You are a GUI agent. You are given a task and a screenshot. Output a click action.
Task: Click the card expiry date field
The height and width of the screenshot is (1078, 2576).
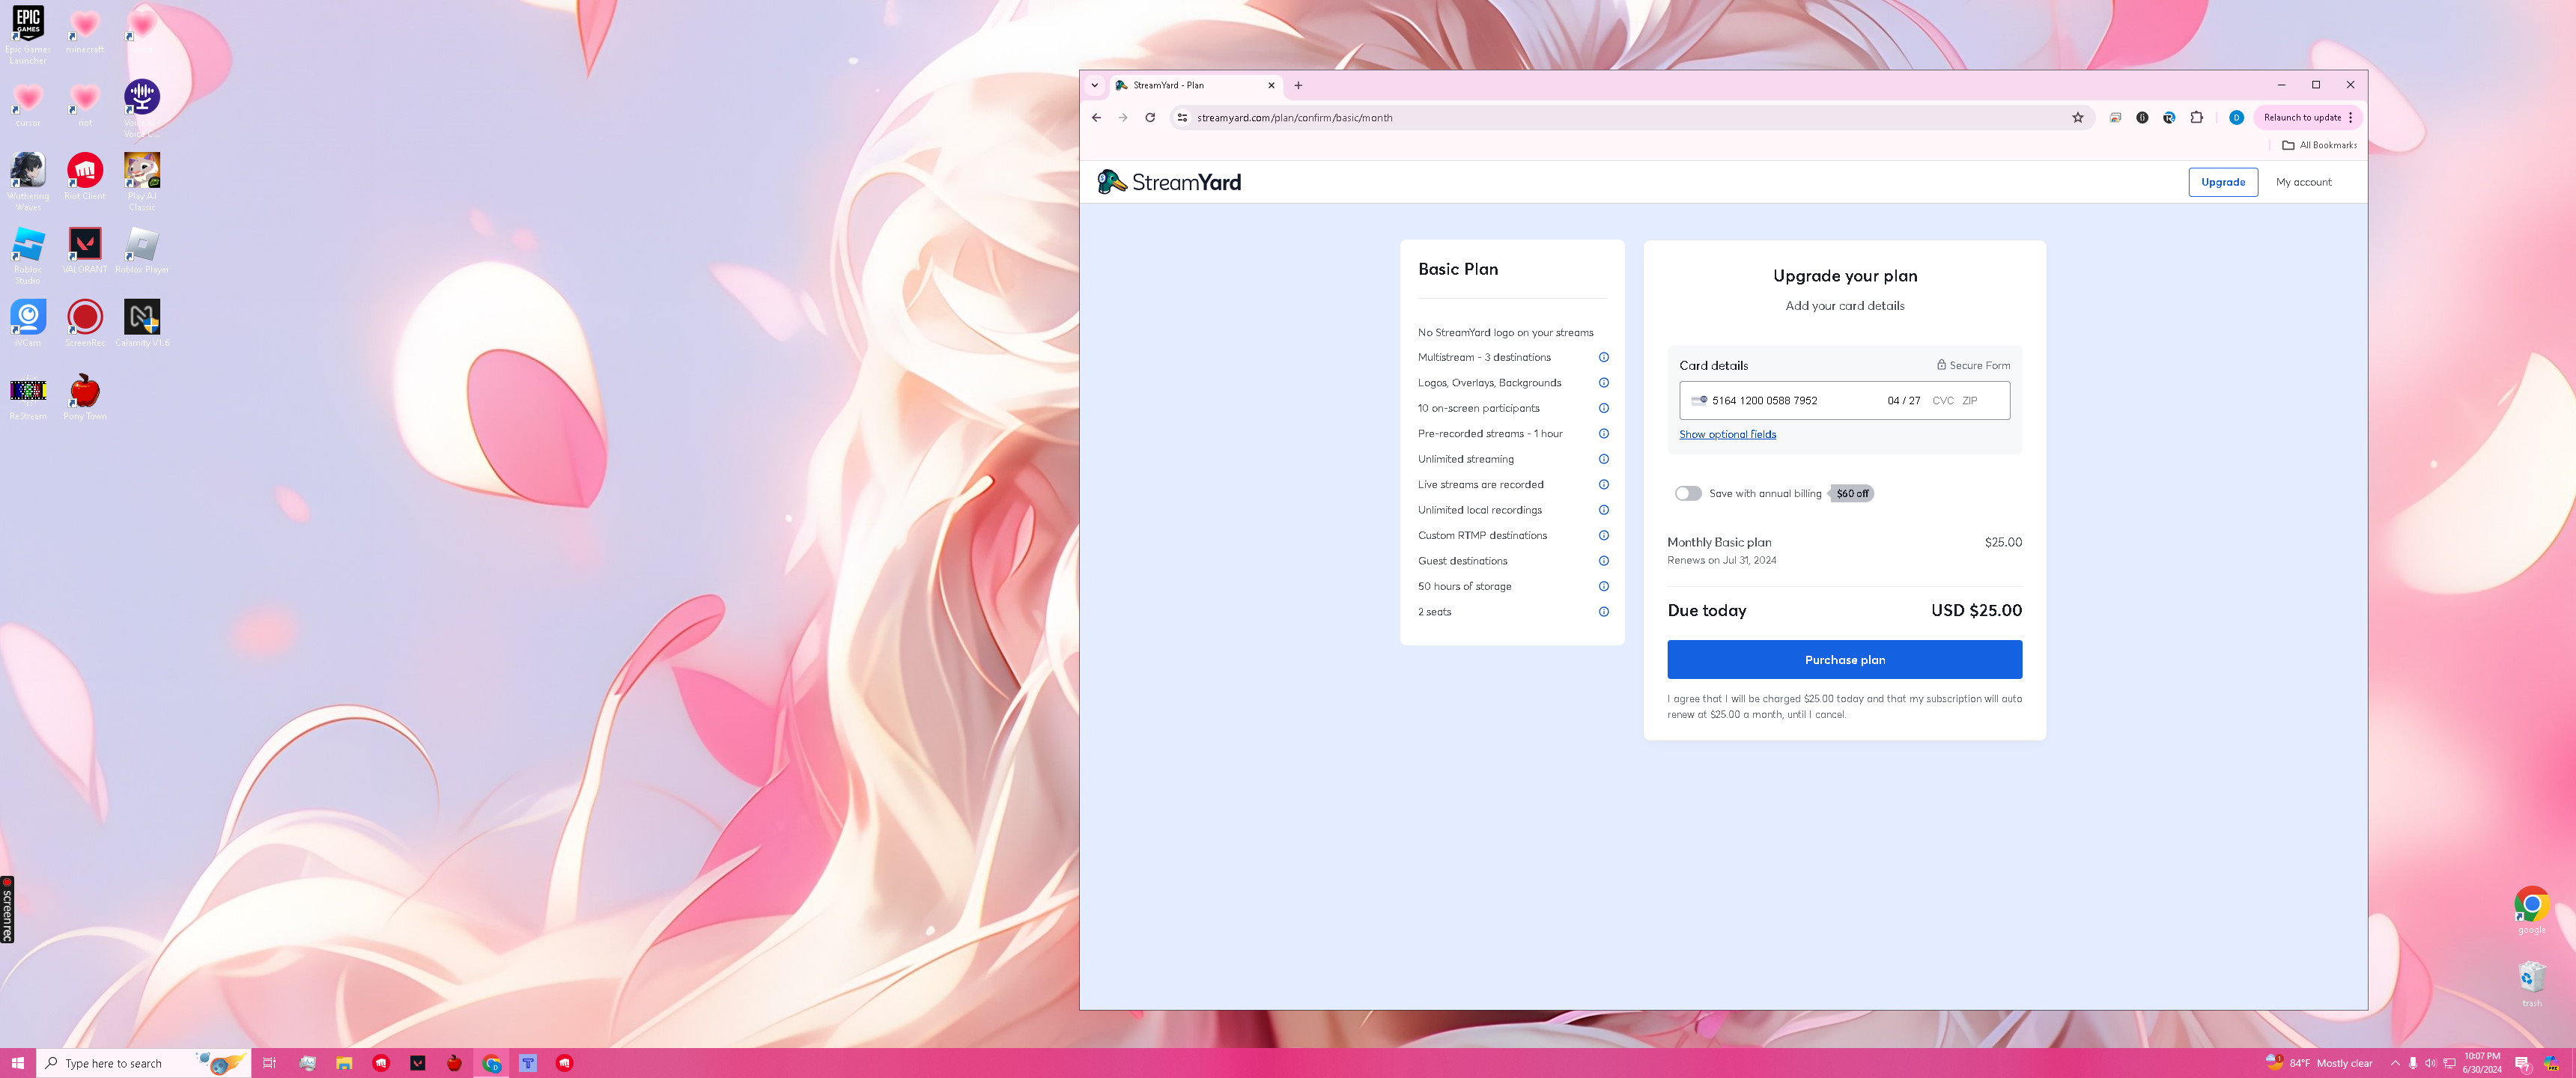pos(1903,401)
